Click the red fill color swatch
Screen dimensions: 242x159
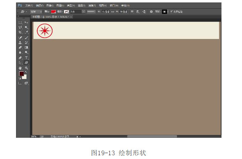54,11
